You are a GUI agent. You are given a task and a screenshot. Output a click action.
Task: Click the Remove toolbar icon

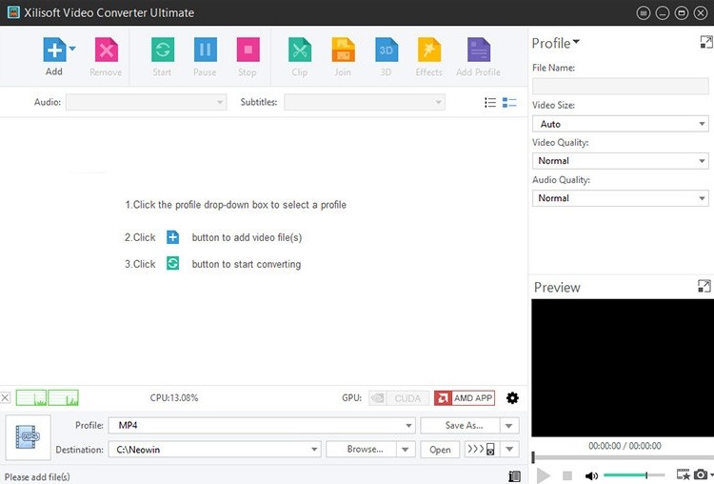(106, 50)
